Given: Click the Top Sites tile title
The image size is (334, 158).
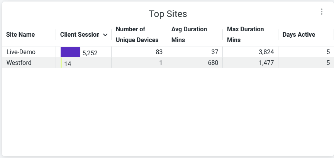Looking at the screenshot, I should [168, 14].
